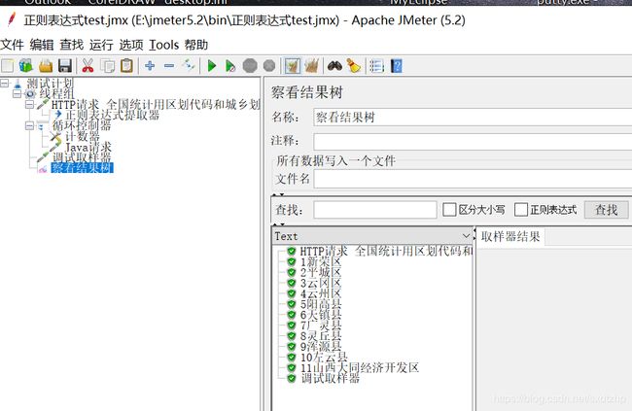The image size is (632, 411).
Task: Click Start no pauses icon
Action: point(230,66)
